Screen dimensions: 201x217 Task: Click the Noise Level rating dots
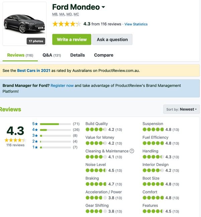[x=96, y=171]
